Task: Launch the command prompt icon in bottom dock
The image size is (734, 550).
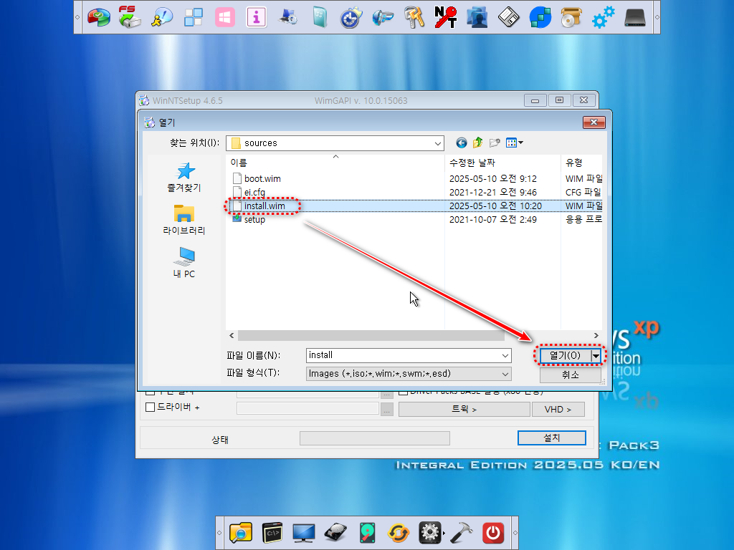Action: tap(272, 533)
